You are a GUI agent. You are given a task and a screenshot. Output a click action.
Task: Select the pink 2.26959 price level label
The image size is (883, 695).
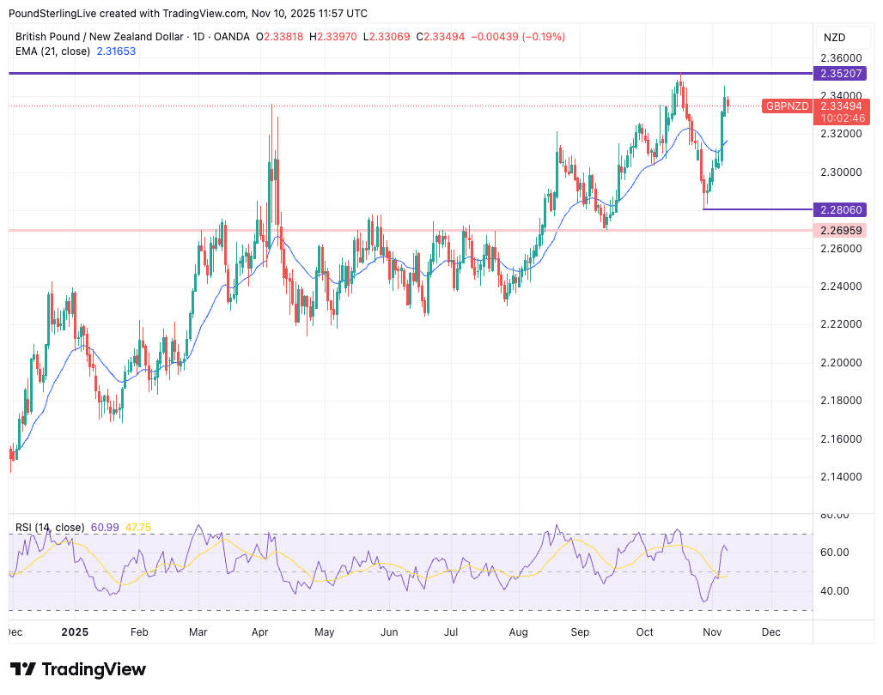click(x=840, y=231)
